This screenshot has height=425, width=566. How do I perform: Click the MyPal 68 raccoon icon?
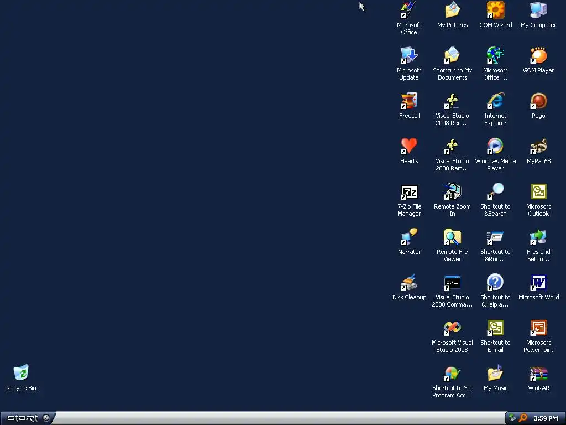[x=538, y=146]
